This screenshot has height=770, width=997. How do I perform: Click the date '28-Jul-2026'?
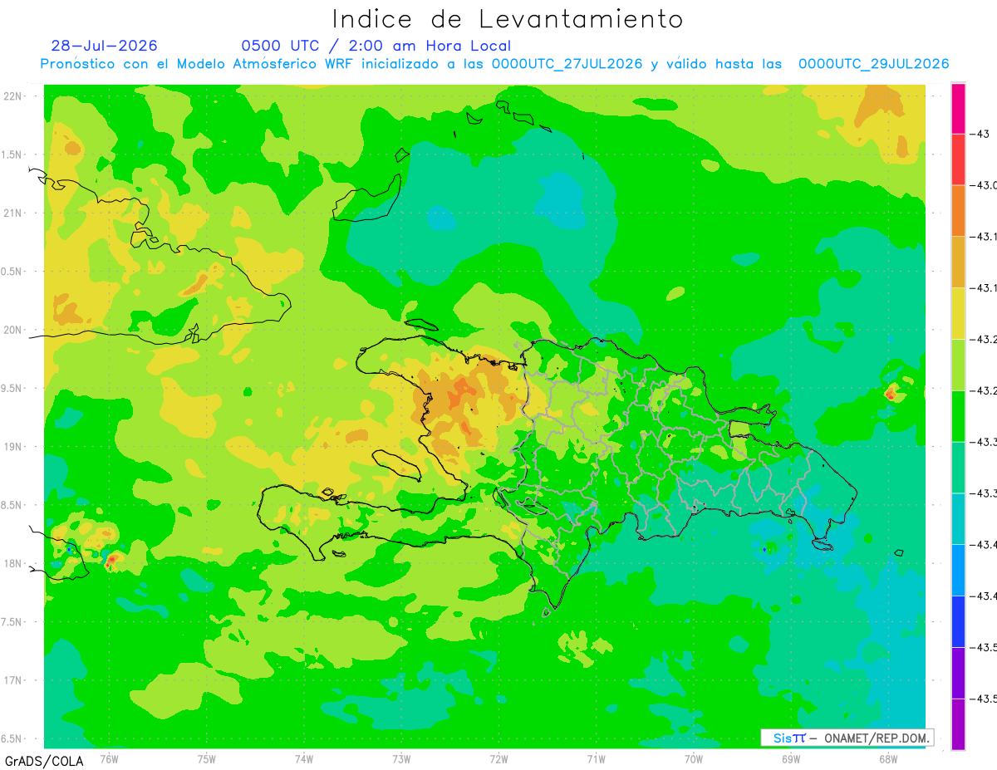(x=104, y=46)
